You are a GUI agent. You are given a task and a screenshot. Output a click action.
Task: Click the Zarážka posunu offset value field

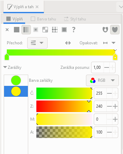98,67
